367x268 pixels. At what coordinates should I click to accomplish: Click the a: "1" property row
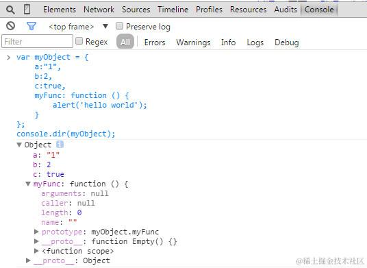[x=47, y=155]
